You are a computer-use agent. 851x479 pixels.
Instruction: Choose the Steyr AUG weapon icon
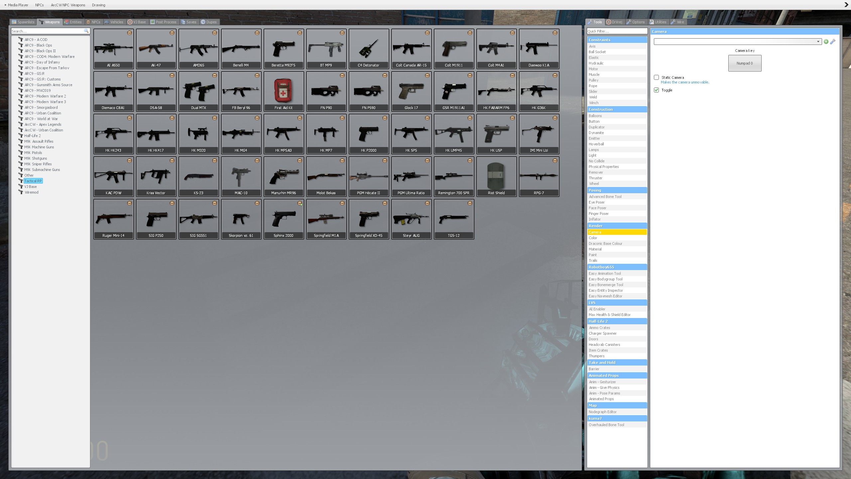pyautogui.click(x=411, y=219)
